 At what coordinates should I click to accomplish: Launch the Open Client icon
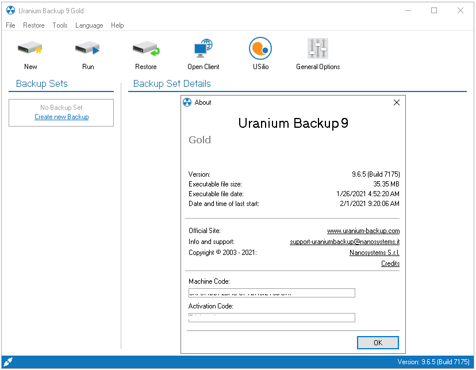click(x=203, y=48)
